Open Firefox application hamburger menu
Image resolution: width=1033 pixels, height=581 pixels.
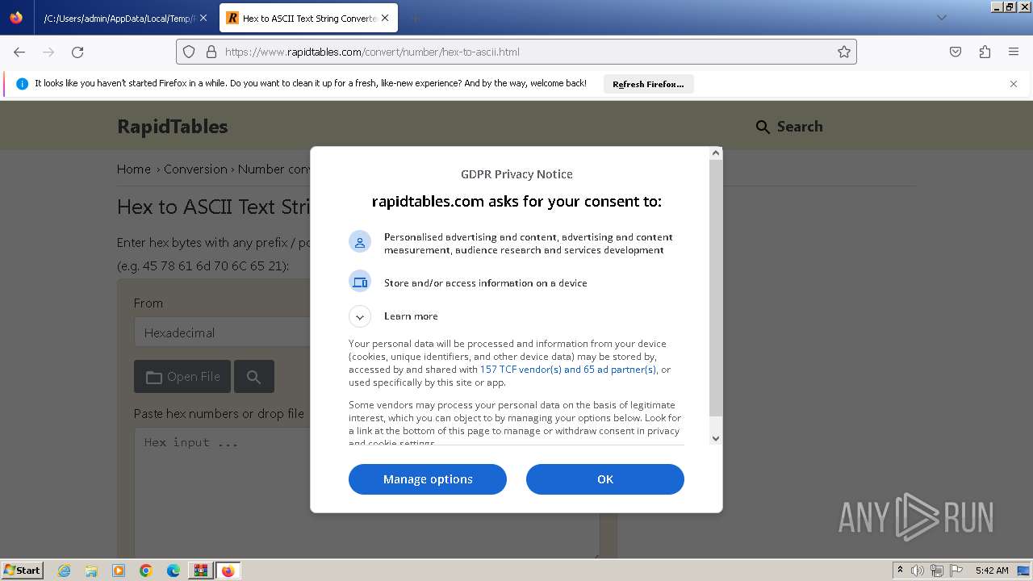pyautogui.click(x=1014, y=52)
